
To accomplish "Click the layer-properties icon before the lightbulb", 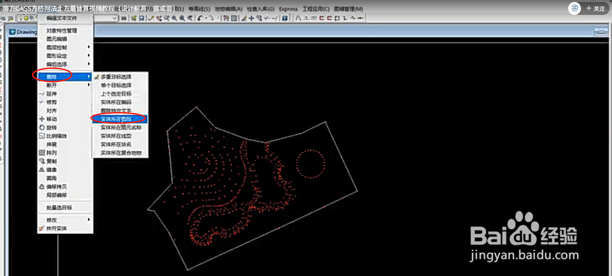I will 11,18.
